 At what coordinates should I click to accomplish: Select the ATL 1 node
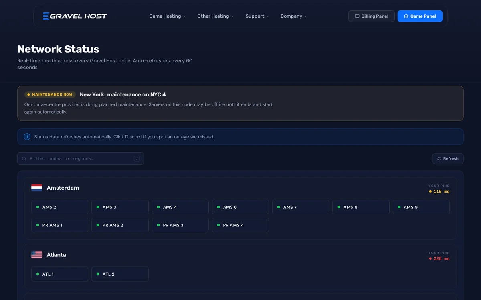click(x=60, y=274)
